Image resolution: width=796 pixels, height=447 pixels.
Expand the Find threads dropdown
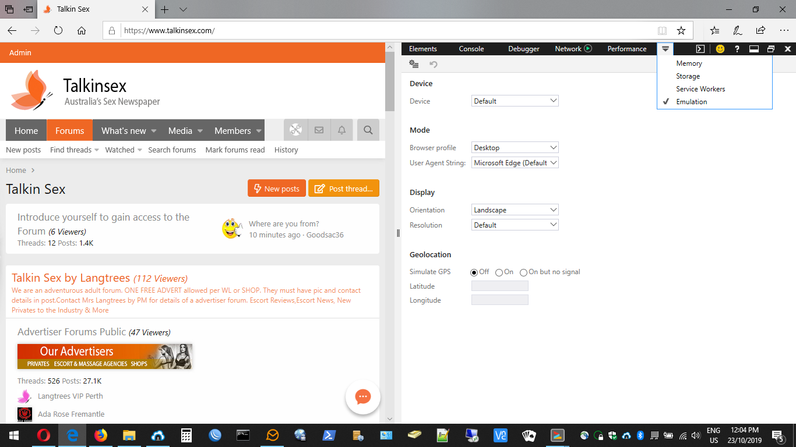[96, 150]
